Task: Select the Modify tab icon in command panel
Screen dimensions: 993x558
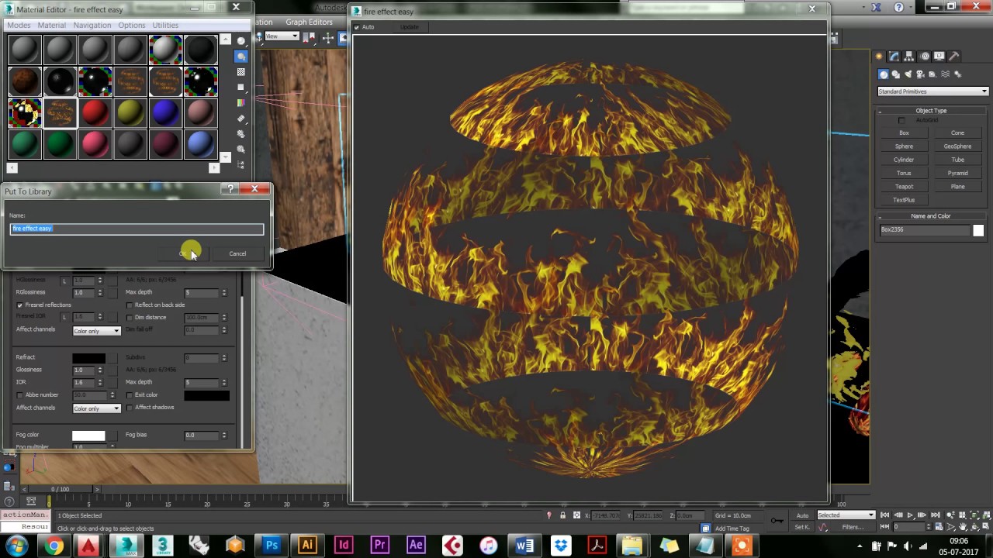Action: click(x=894, y=57)
